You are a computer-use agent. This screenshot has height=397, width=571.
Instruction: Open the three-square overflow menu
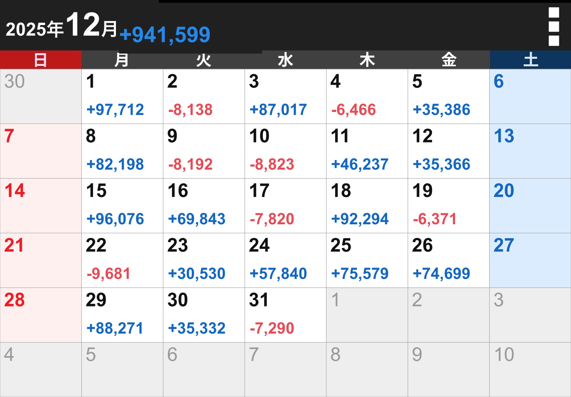[x=554, y=27]
